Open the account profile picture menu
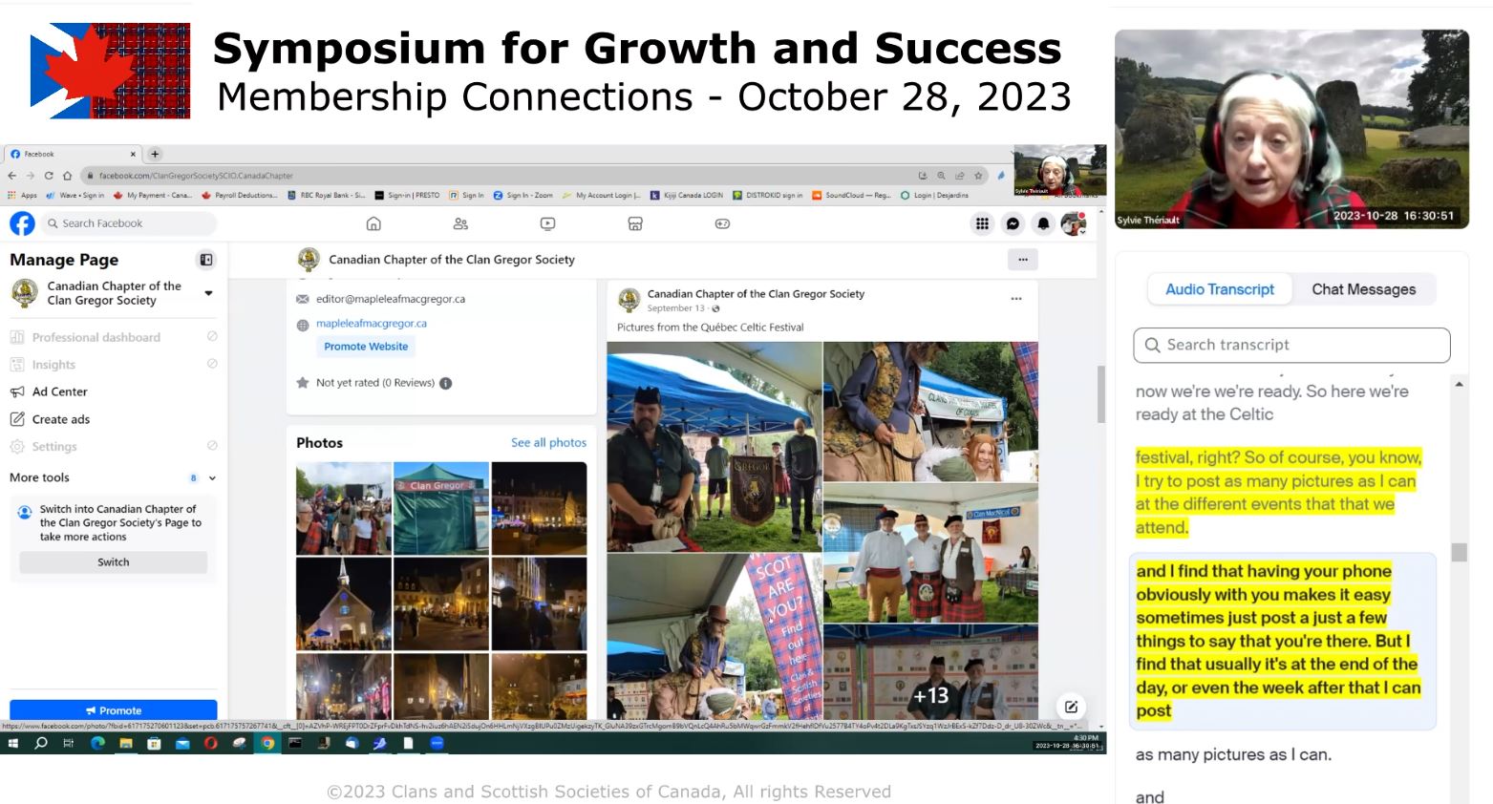Screen dimensions: 1493x804 [1074, 223]
